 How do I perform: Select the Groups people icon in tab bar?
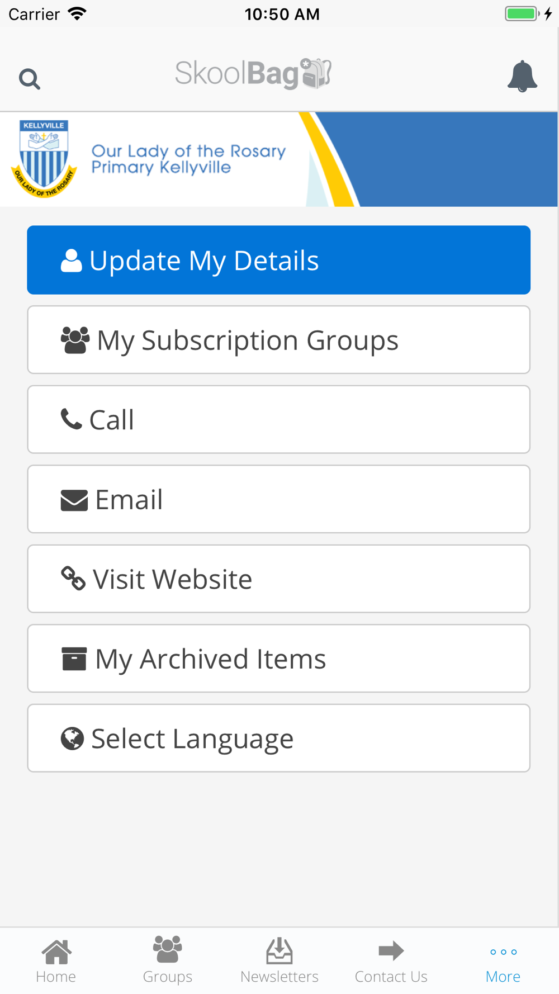click(x=167, y=949)
